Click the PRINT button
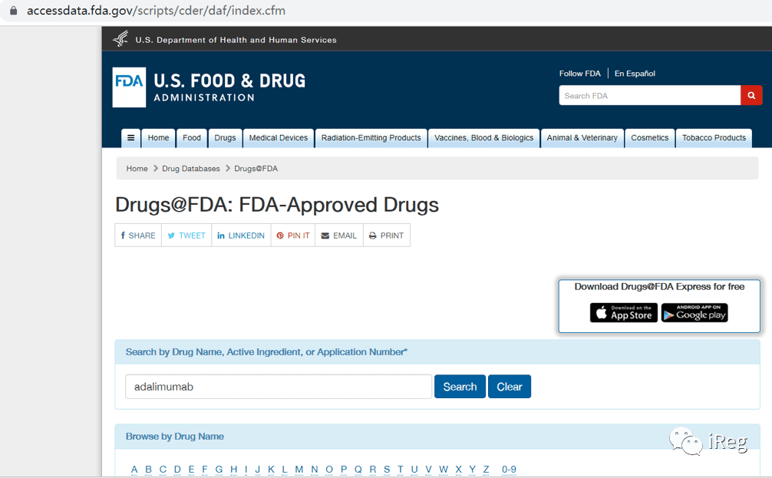772x478 pixels. tap(387, 236)
